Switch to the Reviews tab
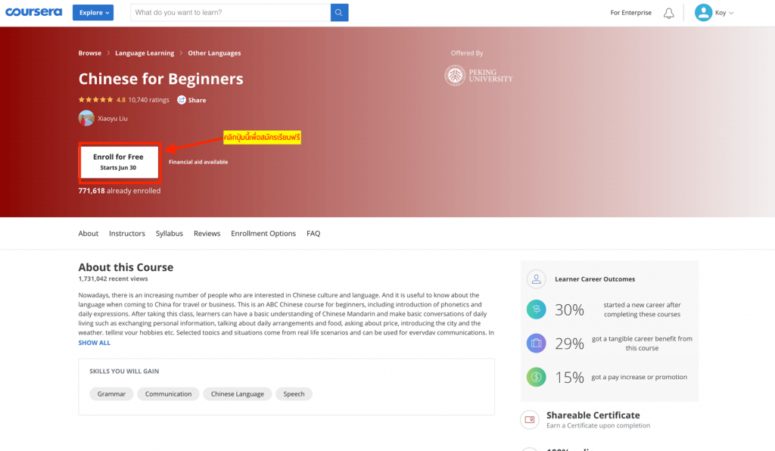Viewport: 775px width, 451px height. click(x=207, y=233)
